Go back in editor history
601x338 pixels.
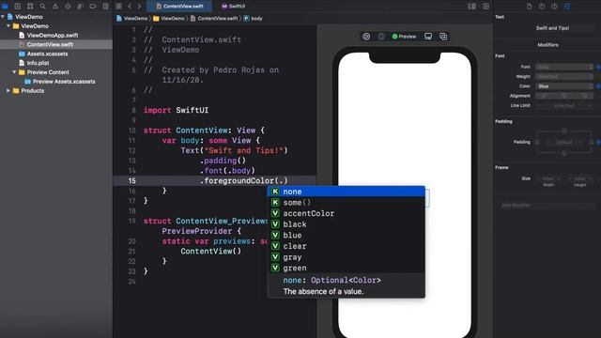(x=130, y=7)
